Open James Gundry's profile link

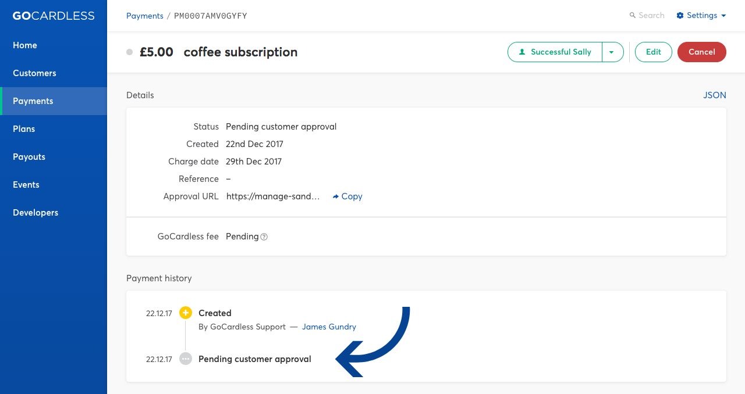(329, 327)
